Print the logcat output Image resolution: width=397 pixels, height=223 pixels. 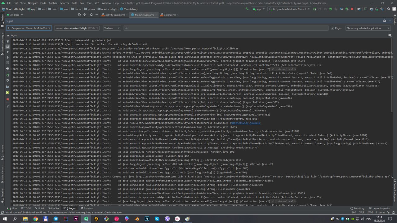point(8,68)
